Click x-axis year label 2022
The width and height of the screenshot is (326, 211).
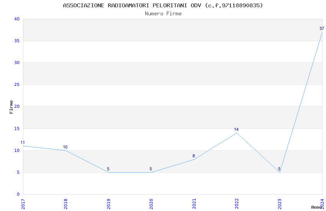(237, 204)
